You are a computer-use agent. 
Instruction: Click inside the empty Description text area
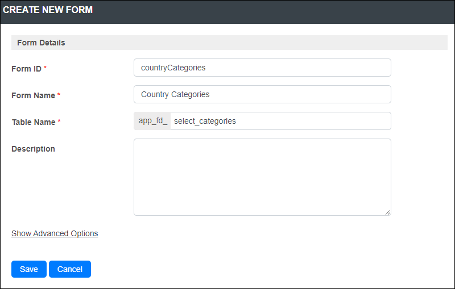(262, 177)
